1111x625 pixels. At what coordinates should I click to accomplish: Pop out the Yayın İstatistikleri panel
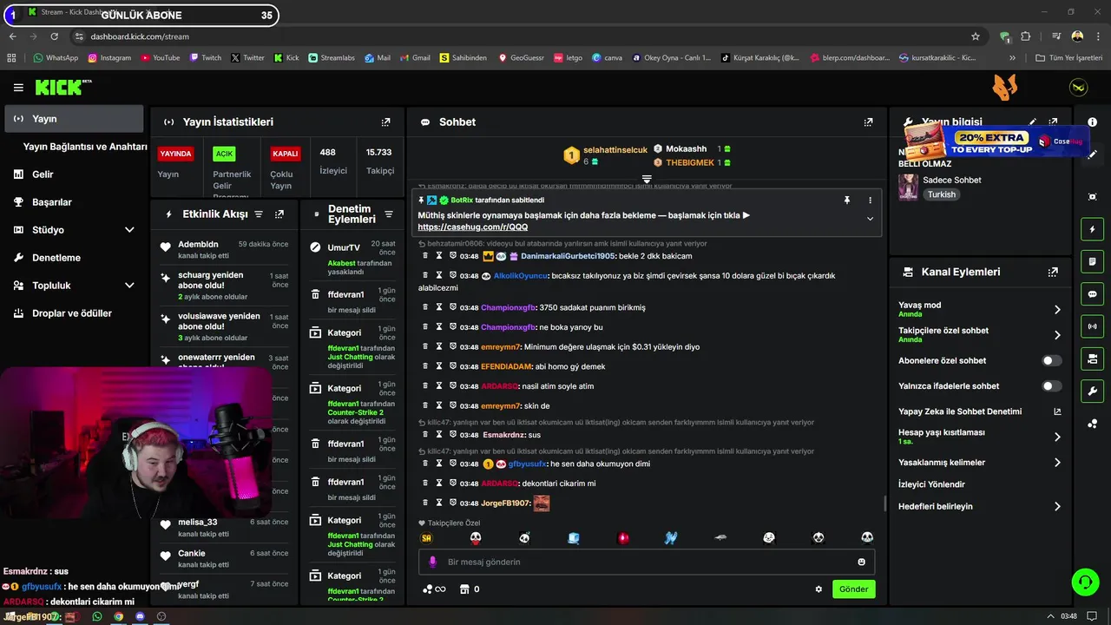(x=385, y=122)
